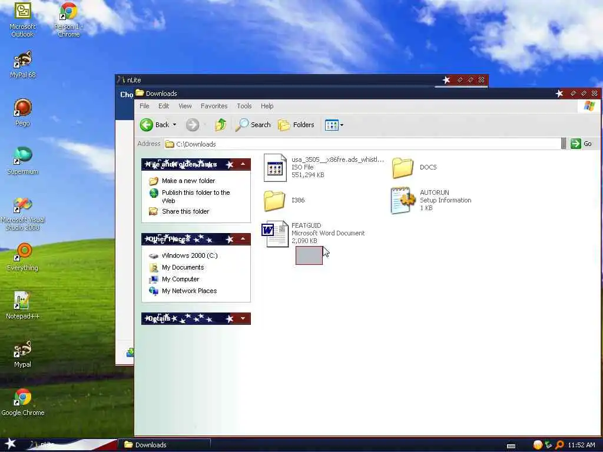The image size is (603, 452).
Task: Click the star button on Downloads title bar
Action: point(559,94)
